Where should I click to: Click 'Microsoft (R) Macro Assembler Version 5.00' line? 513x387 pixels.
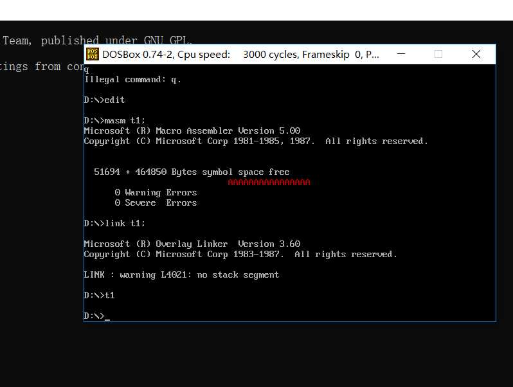click(192, 130)
